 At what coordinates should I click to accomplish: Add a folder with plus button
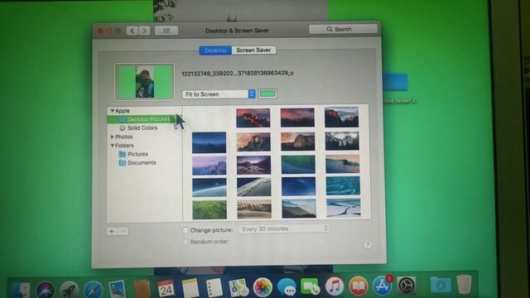pyautogui.click(x=112, y=232)
